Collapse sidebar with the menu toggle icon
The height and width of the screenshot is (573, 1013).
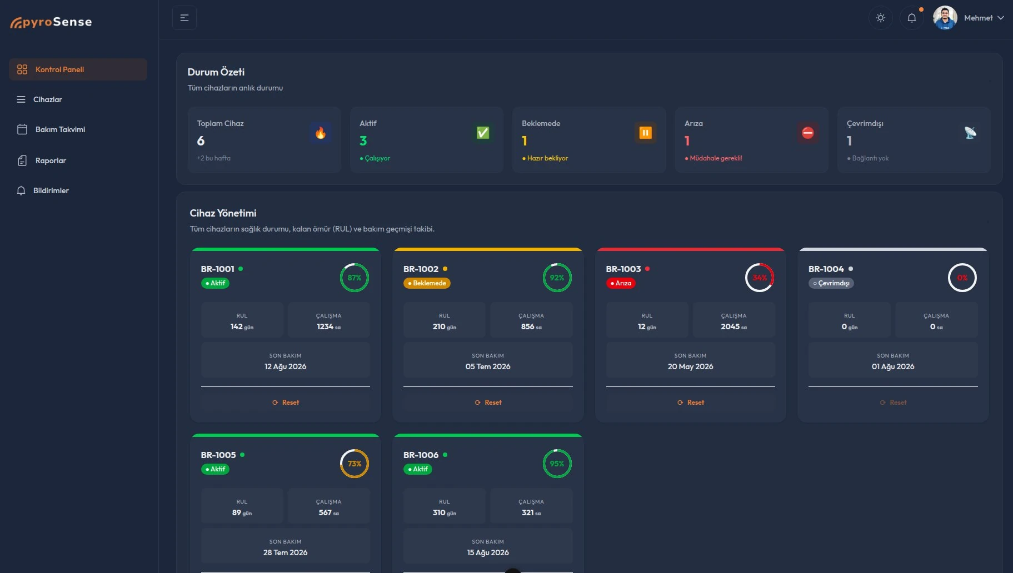[184, 18]
